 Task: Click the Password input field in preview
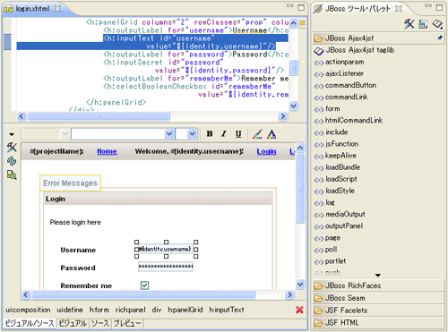click(x=166, y=267)
